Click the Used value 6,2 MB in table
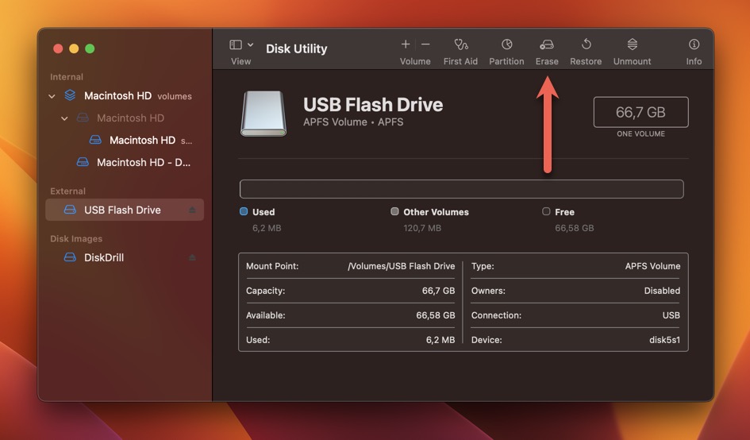 (x=440, y=339)
